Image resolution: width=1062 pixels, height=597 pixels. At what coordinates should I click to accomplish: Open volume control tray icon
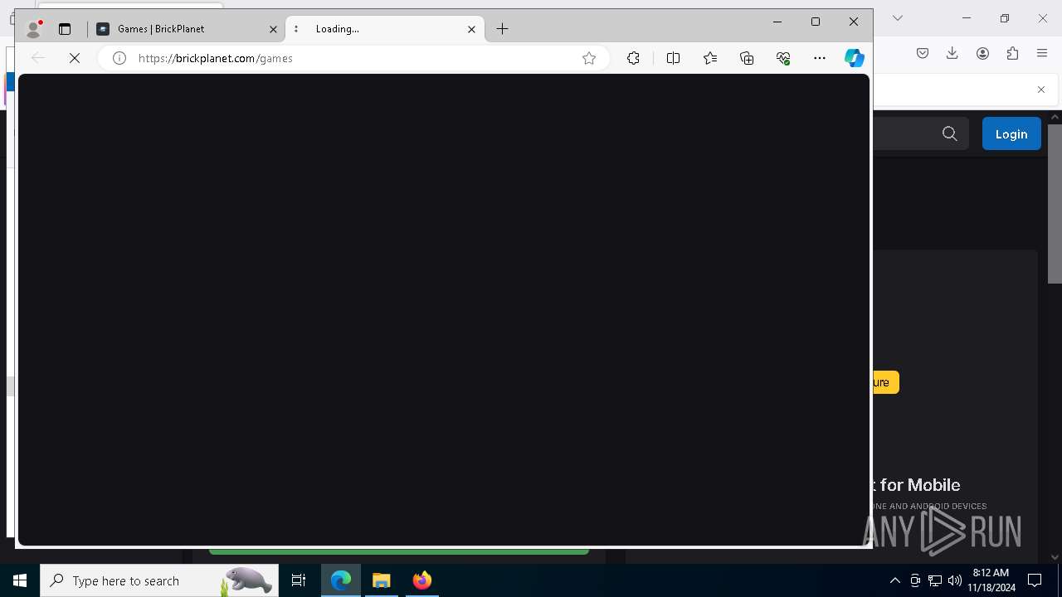[955, 580]
